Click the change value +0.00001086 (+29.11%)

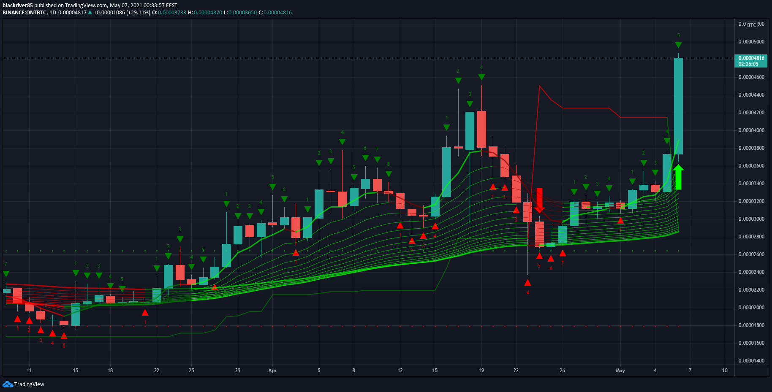122,13
